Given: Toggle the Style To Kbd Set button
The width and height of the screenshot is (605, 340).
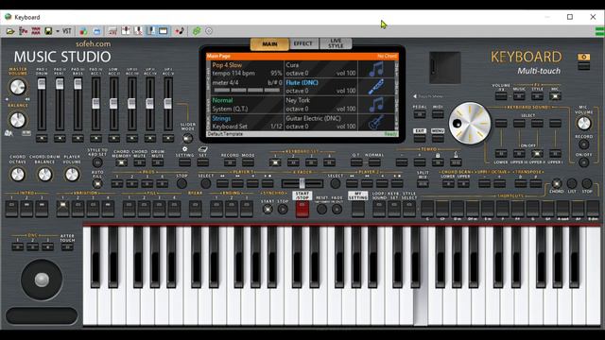Looking at the screenshot, I should coord(97,161).
